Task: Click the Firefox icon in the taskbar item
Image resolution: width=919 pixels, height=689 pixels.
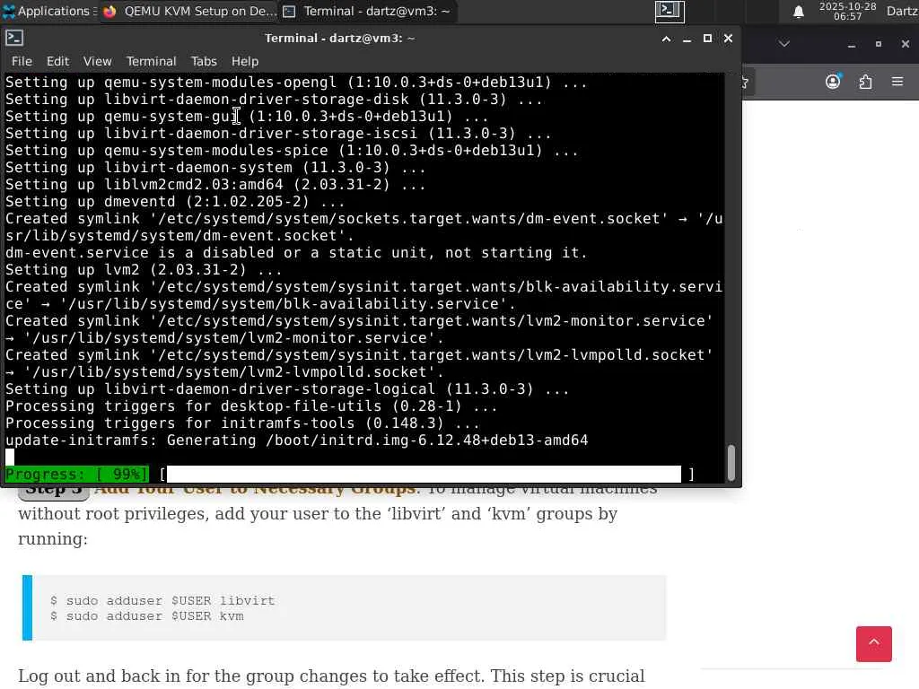Action: [x=109, y=11]
